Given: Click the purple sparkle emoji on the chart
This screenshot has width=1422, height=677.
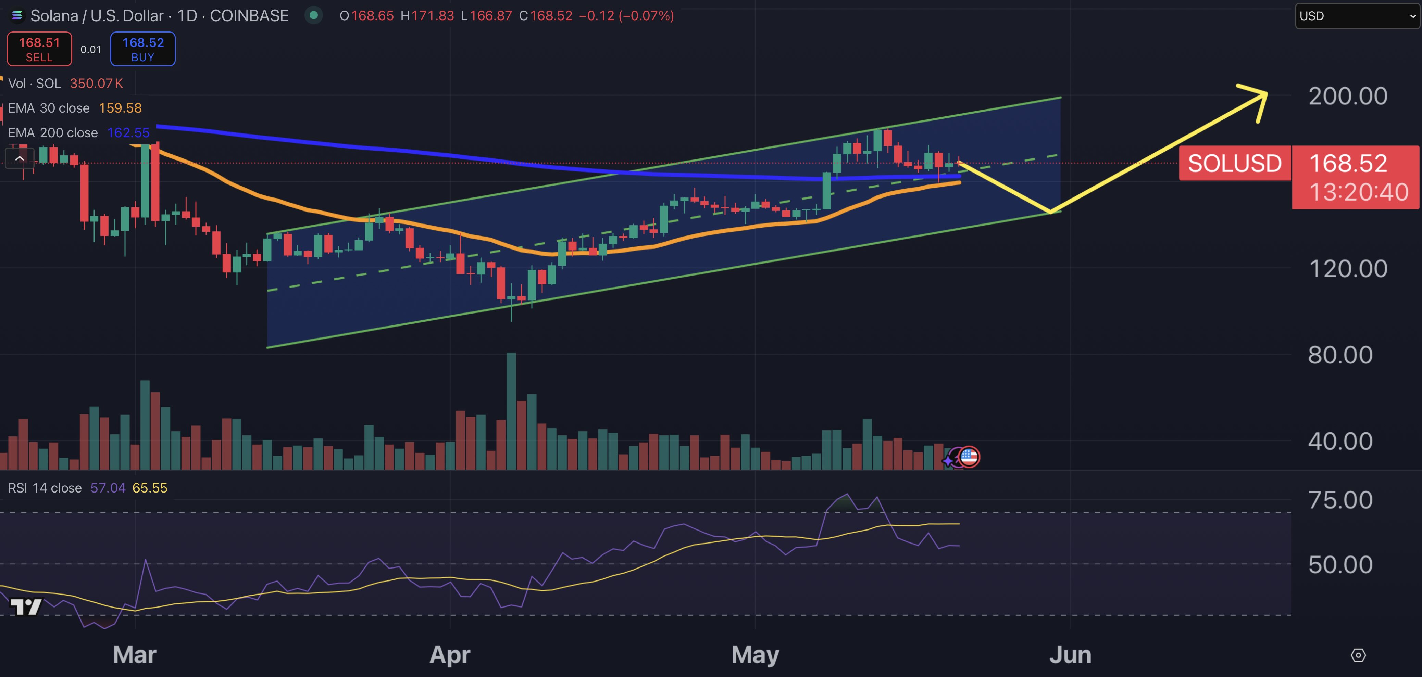Looking at the screenshot, I should tap(947, 461).
